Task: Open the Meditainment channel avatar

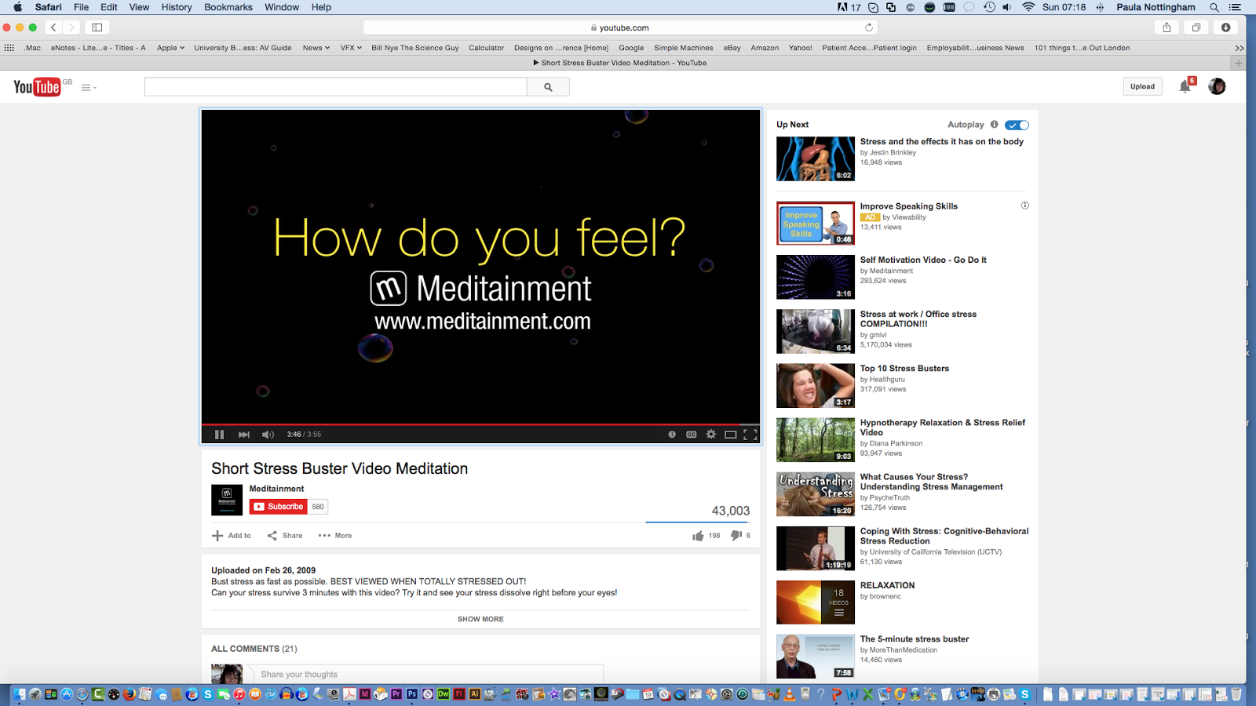Action: point(227,500)
